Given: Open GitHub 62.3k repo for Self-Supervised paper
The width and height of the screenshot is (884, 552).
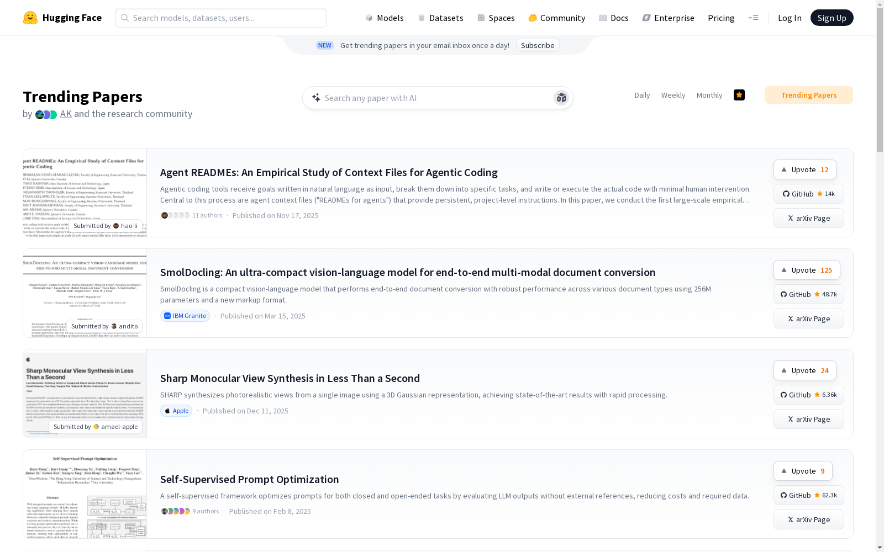Looking at the screenshot, I should [809, 495].
